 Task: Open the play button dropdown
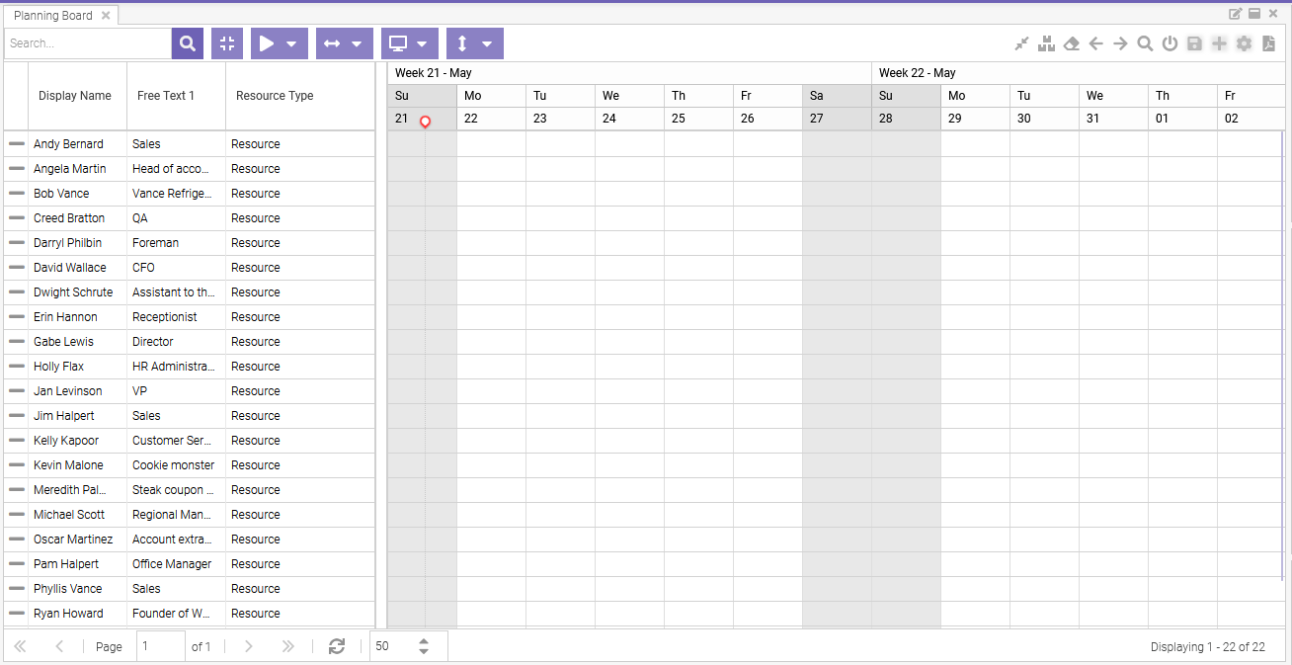pos(291,43)
